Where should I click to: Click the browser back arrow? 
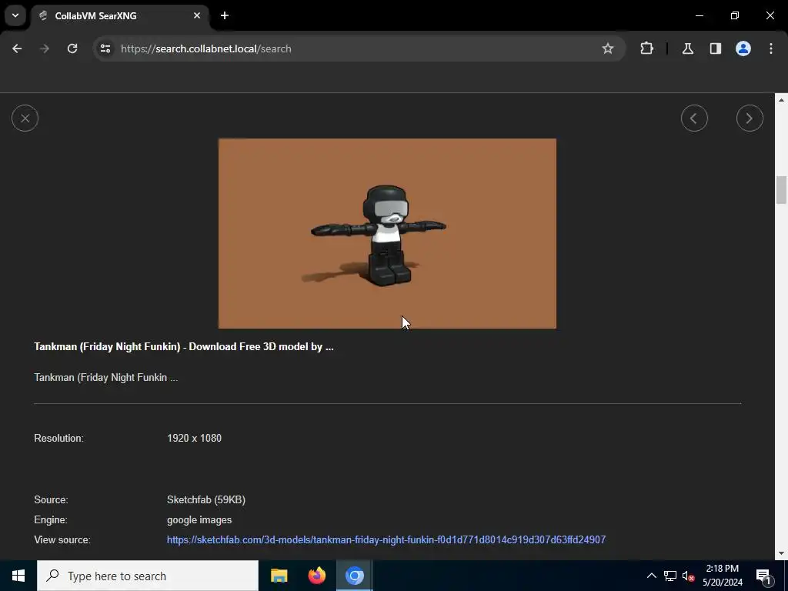[x=17, y=48]
